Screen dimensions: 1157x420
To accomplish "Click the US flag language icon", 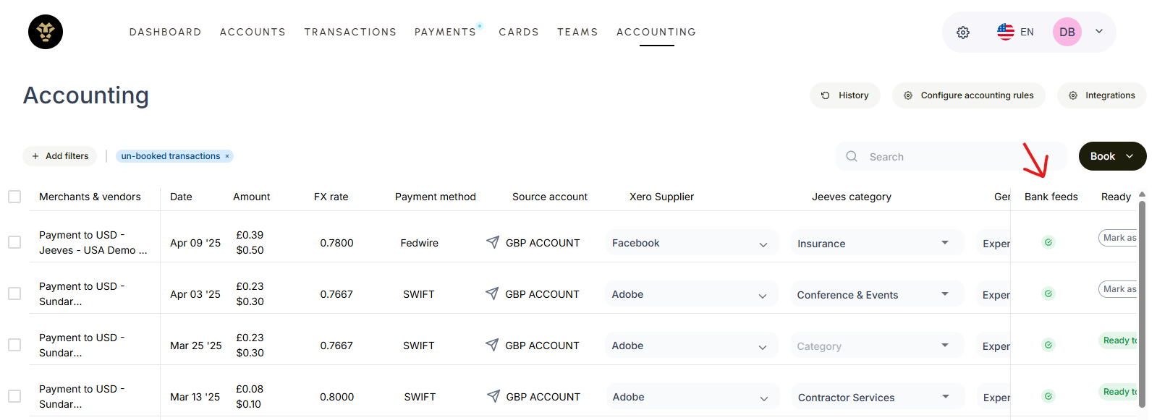I will (x=1005, y=32).
